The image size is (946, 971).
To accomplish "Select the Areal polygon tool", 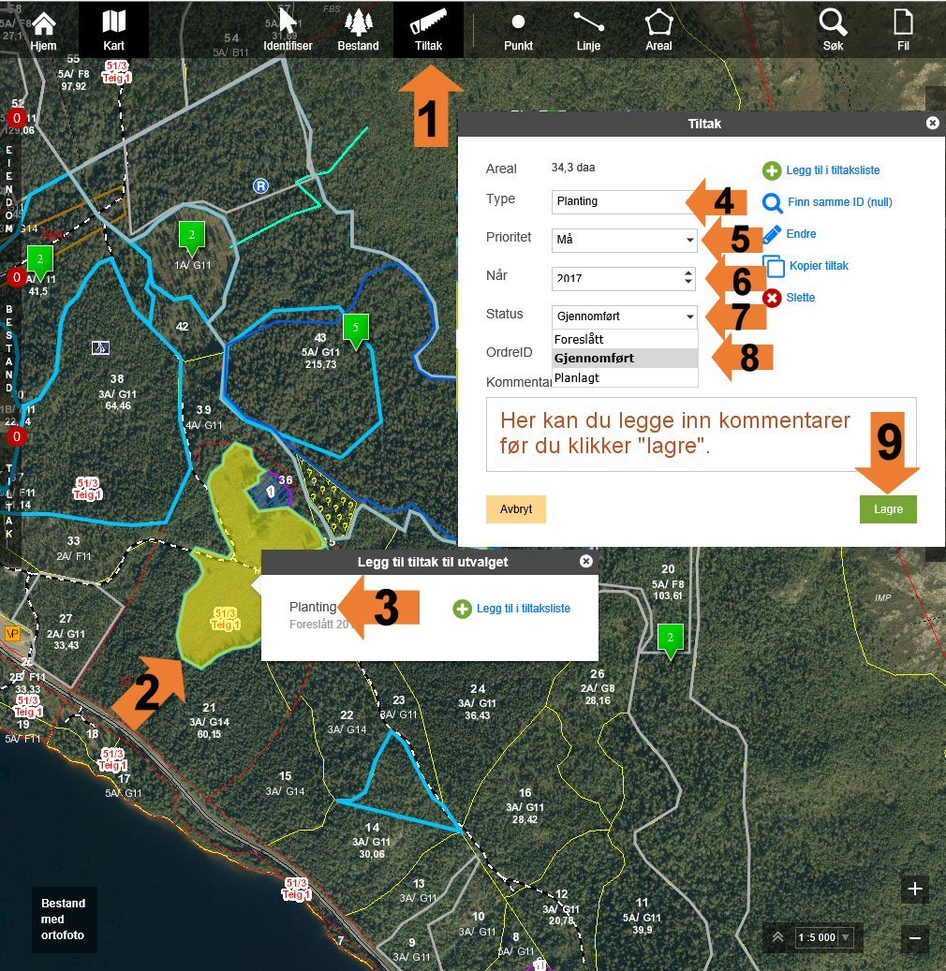I will click(658, 29).
